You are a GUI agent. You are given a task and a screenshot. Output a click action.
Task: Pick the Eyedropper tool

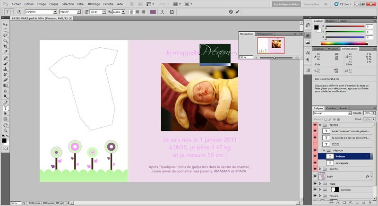pyautogui.click(x=5, y=52)
